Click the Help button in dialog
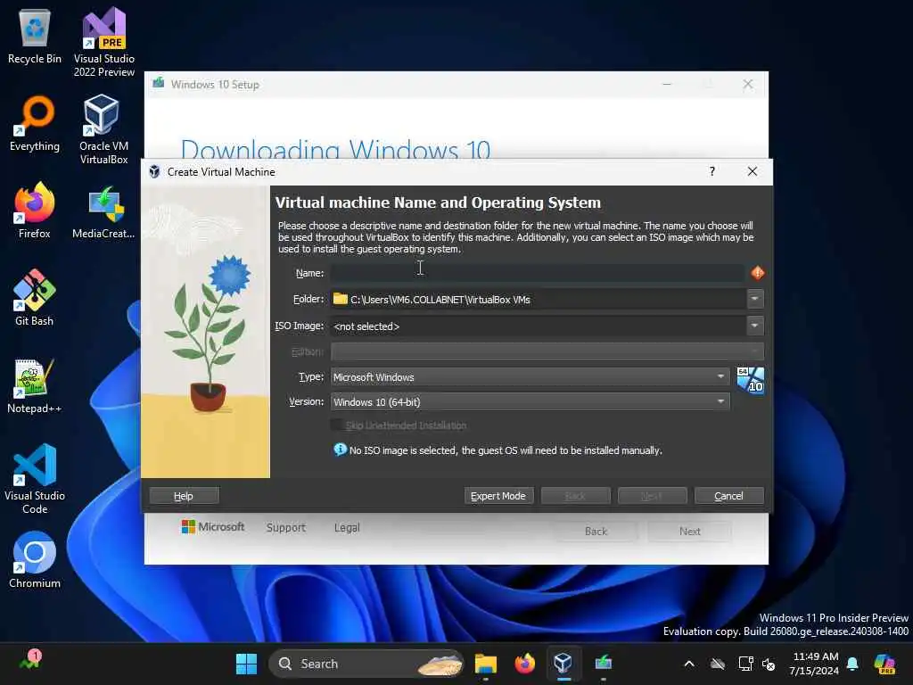 (x=184, y=496)
